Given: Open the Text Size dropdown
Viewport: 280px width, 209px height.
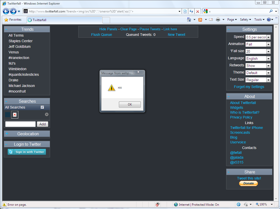Looking at the screenshot, I should click(258, 80).
